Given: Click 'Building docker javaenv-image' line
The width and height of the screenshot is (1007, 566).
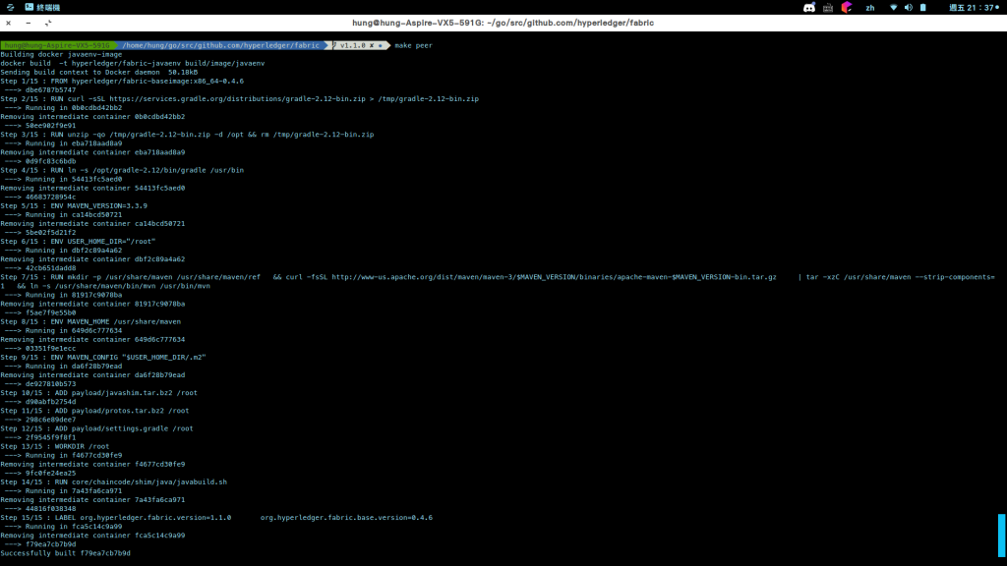Looking at the screenshot, I should click(61, 55).
